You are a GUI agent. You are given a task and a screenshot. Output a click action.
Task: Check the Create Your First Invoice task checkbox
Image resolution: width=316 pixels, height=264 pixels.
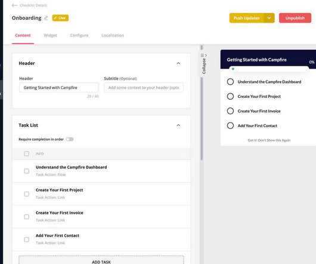pyautogui.click(x=27, y=217)
